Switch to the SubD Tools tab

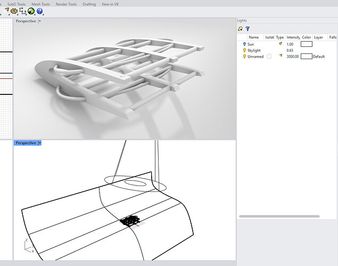17,4
